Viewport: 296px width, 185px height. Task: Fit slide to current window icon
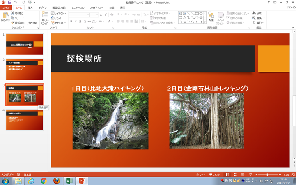point(293,174)
